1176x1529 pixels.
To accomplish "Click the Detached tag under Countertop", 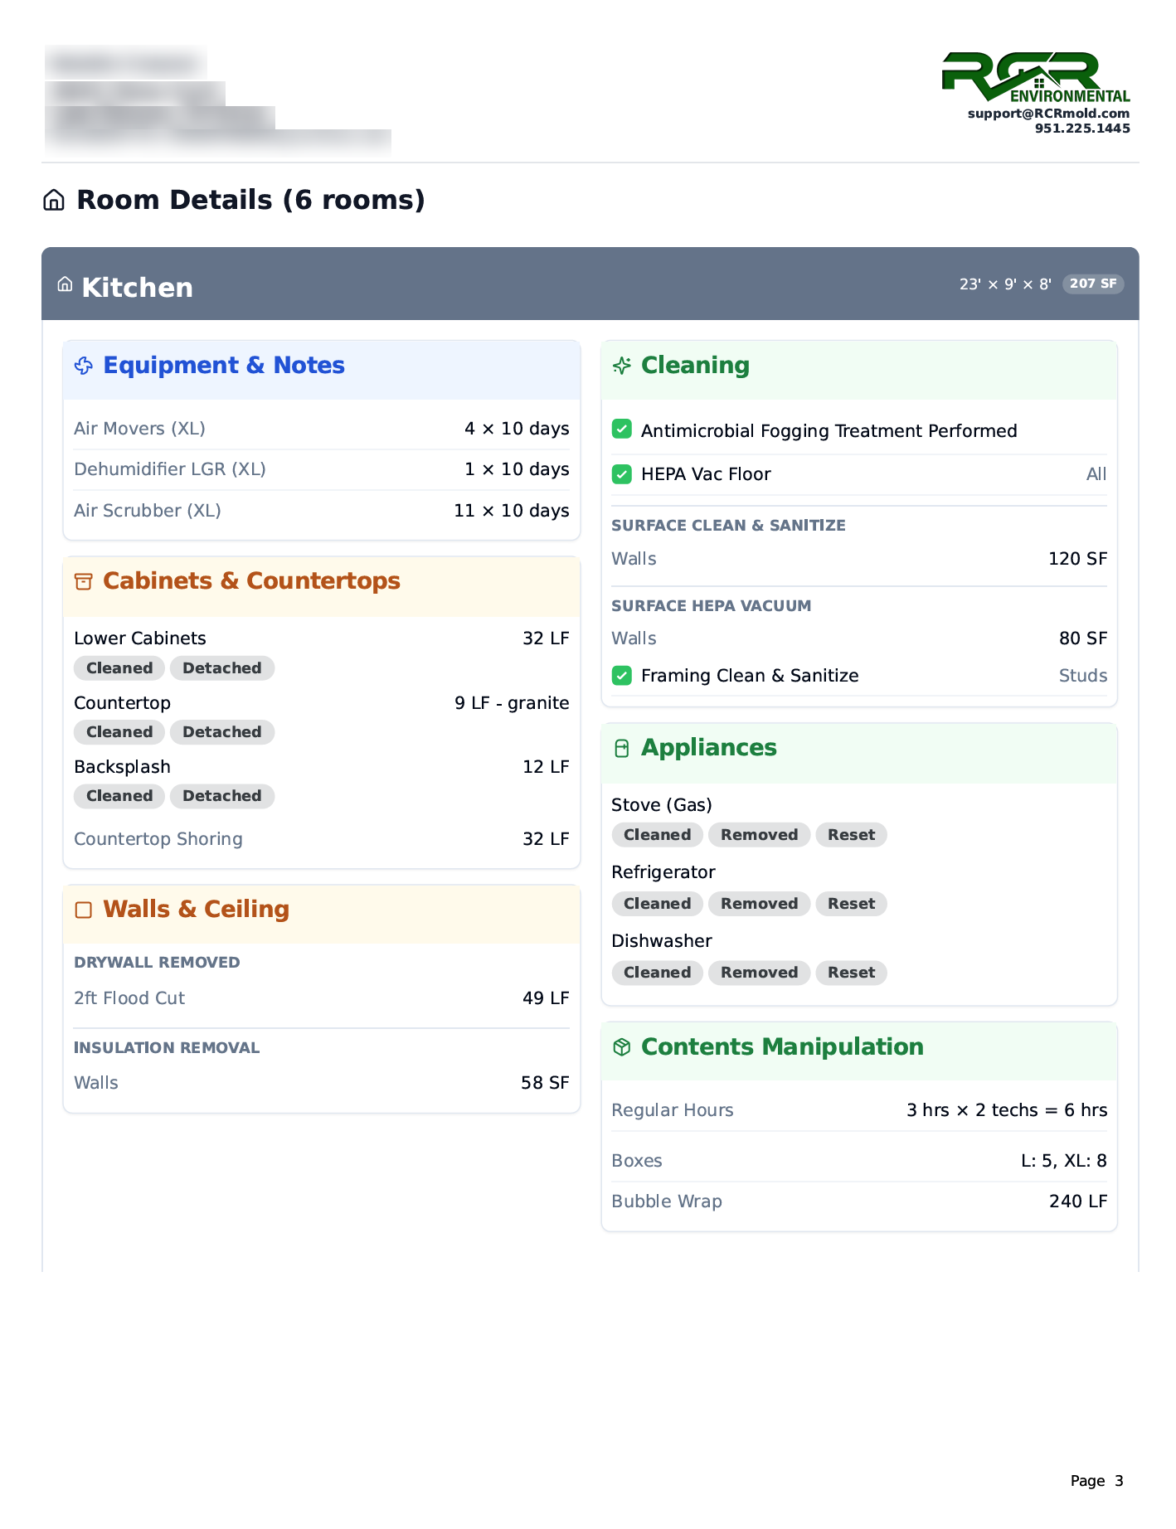I will [x=222, y=732].
